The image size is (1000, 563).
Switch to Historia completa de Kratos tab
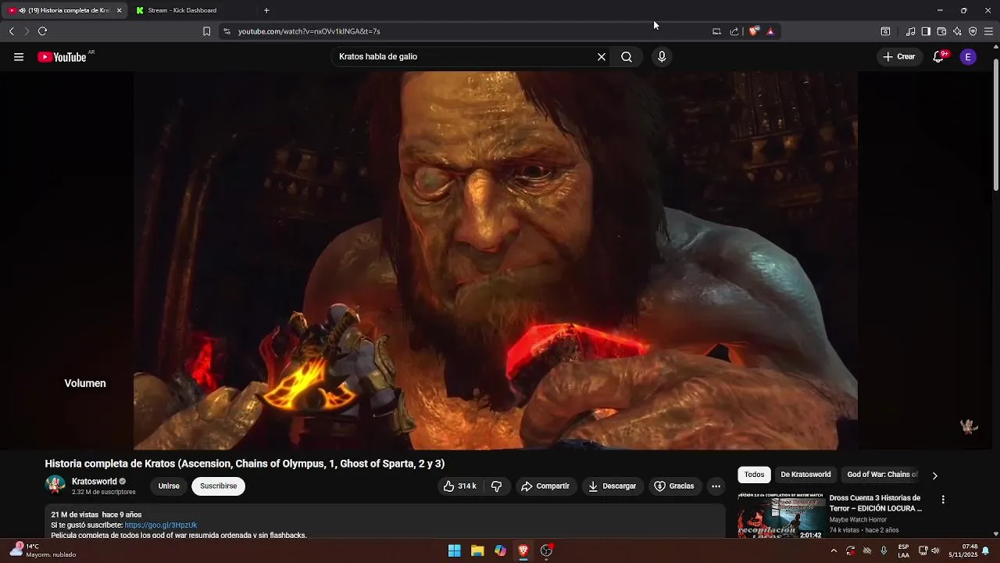(66, 10)
